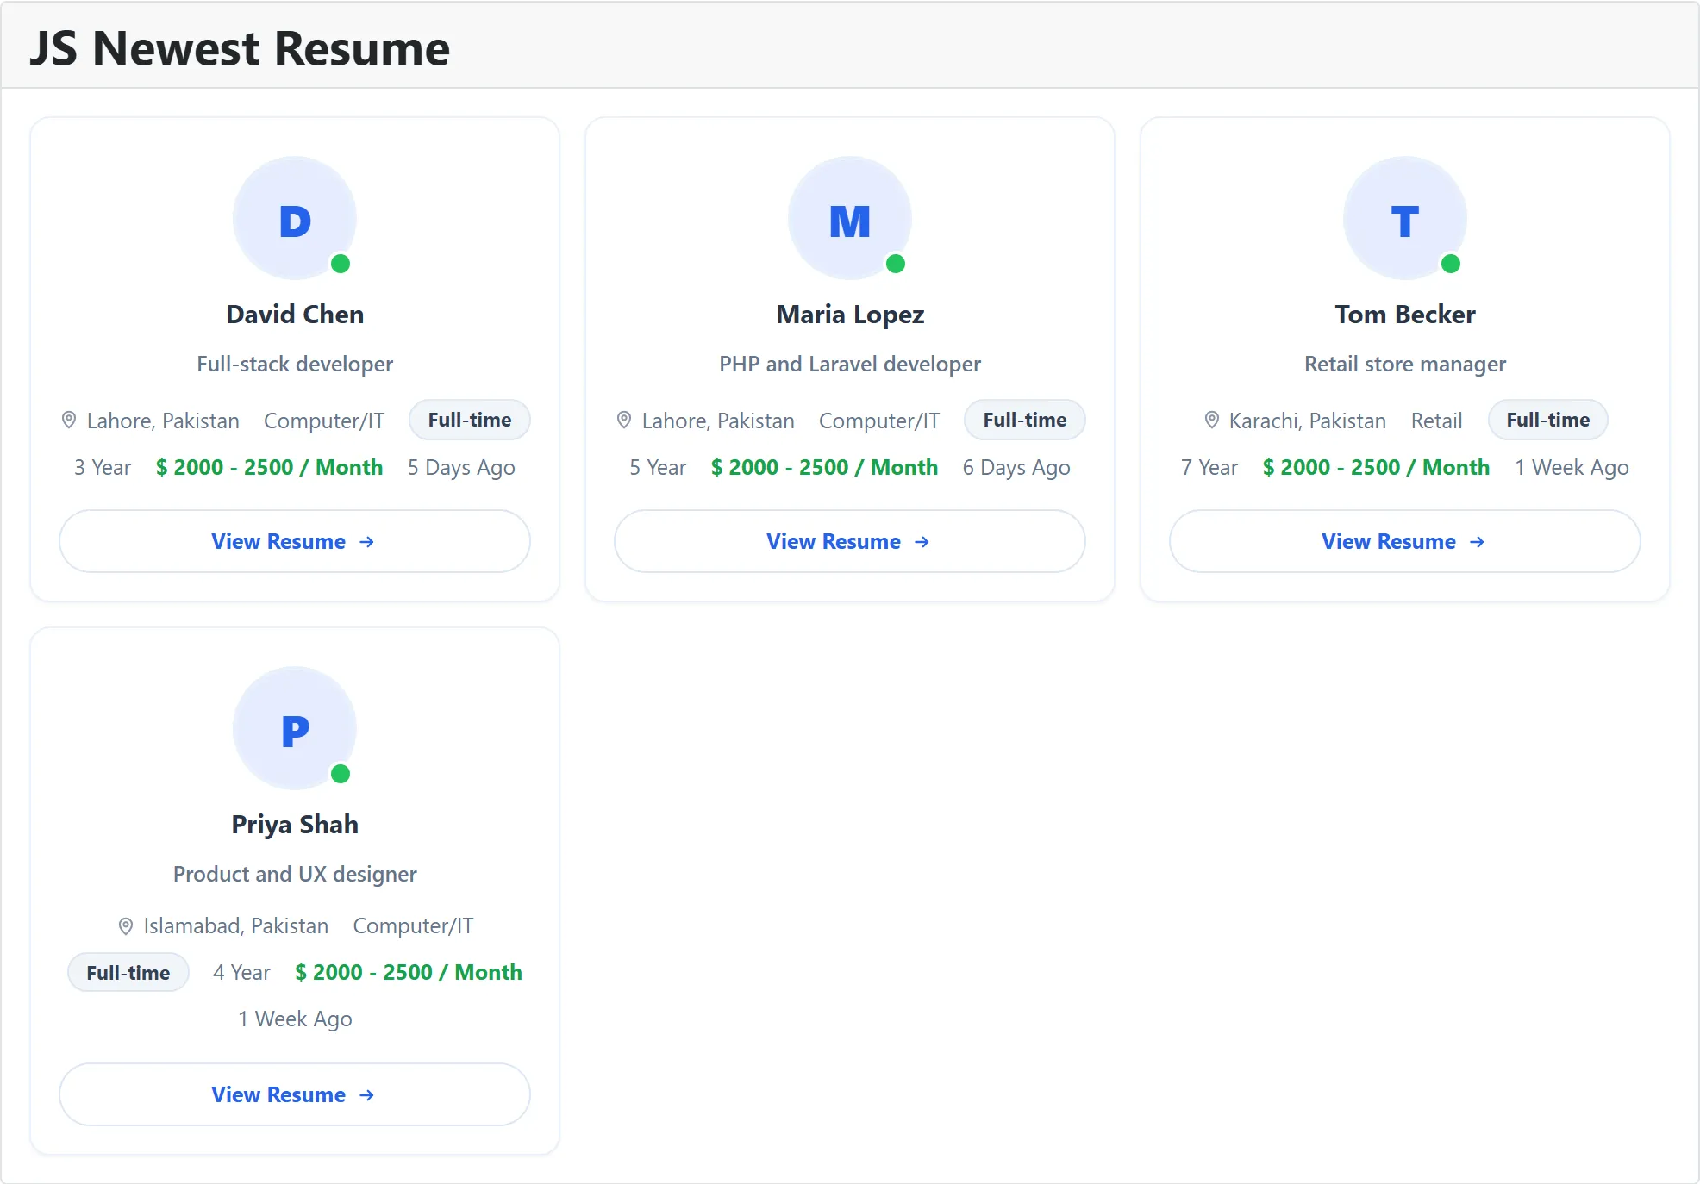Click the 'JS Newest Resume' heading
1700x1184 pixels.
pos(240,48)
